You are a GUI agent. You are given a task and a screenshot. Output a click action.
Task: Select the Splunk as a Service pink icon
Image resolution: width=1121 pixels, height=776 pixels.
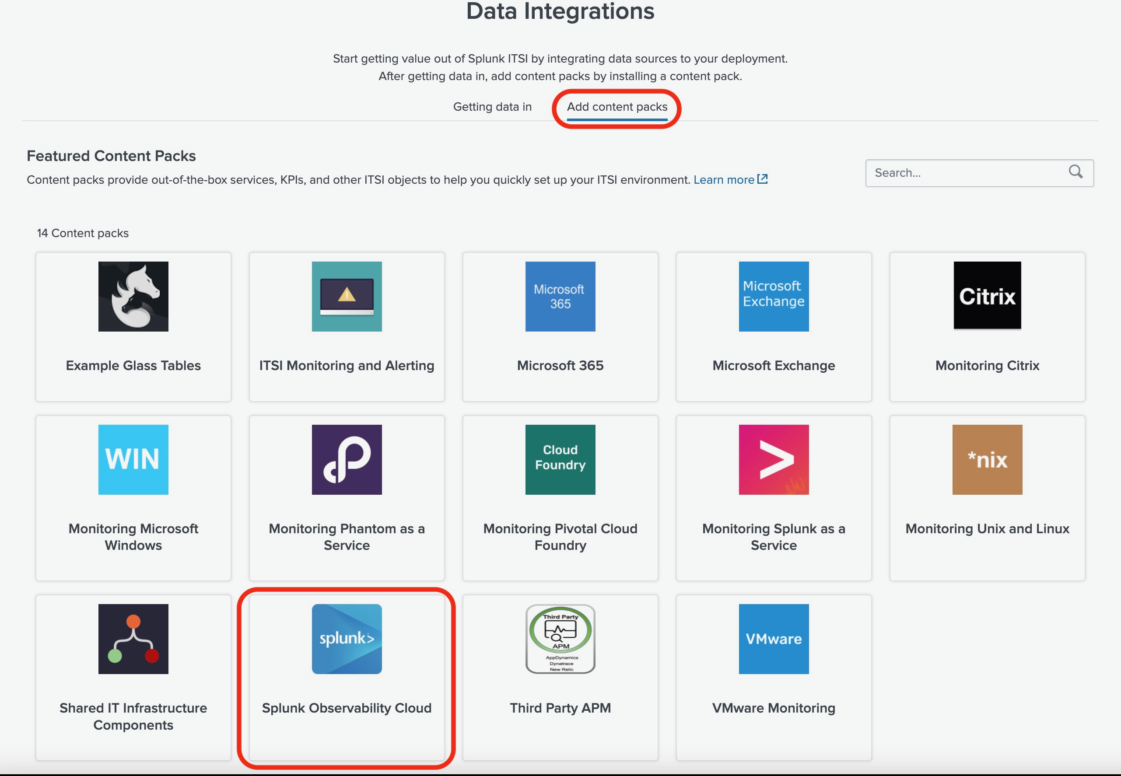coord(773,459)
